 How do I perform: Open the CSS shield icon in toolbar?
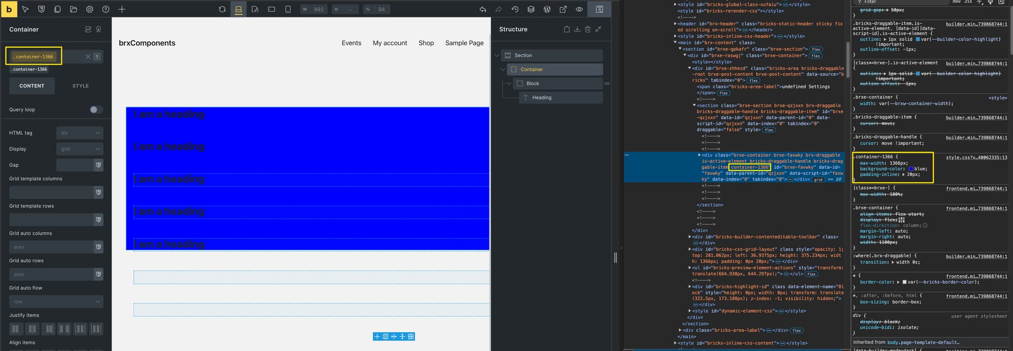tap(41, 9)
